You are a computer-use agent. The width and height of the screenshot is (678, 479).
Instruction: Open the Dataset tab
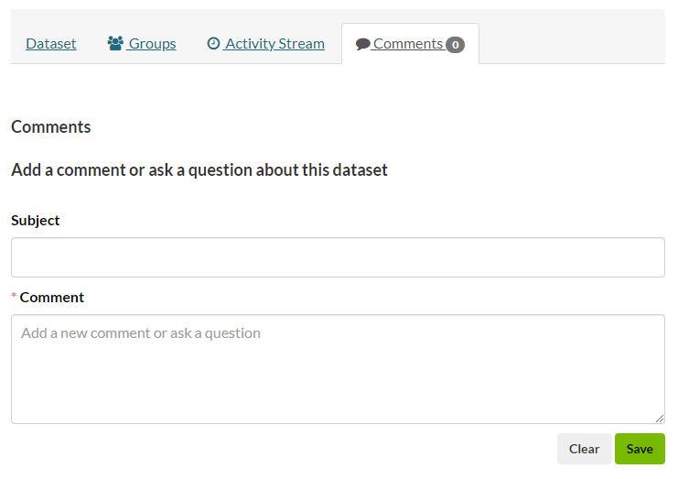tap(51, 43)
